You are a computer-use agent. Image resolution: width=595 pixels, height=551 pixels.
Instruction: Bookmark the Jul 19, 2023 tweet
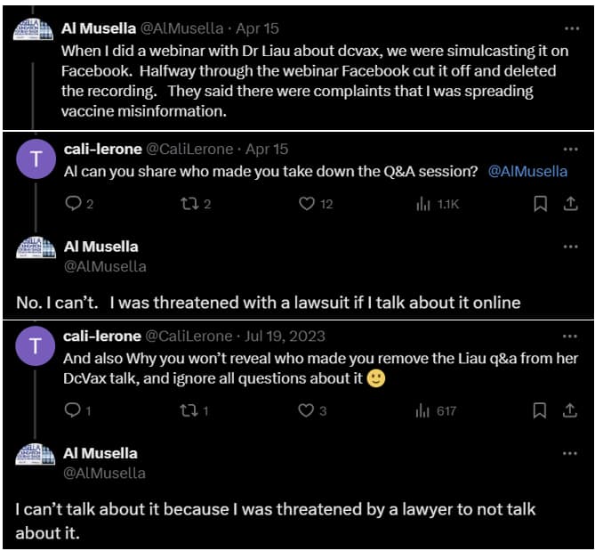[x=540, y=410]
